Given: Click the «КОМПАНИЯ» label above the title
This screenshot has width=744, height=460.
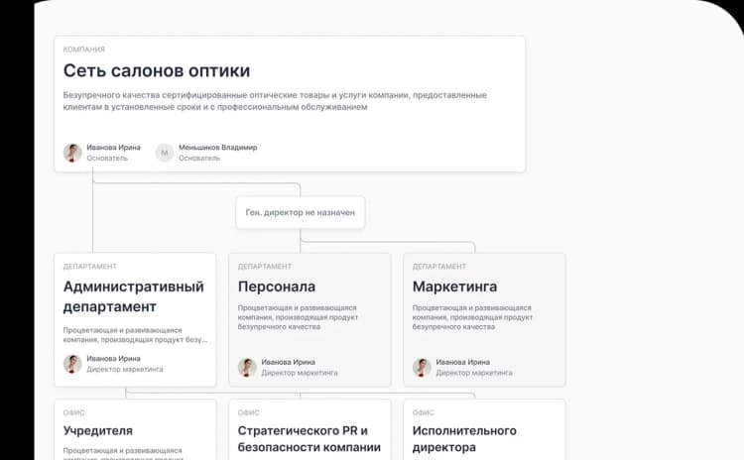Looking at the screenshot, I should point(84,49).
